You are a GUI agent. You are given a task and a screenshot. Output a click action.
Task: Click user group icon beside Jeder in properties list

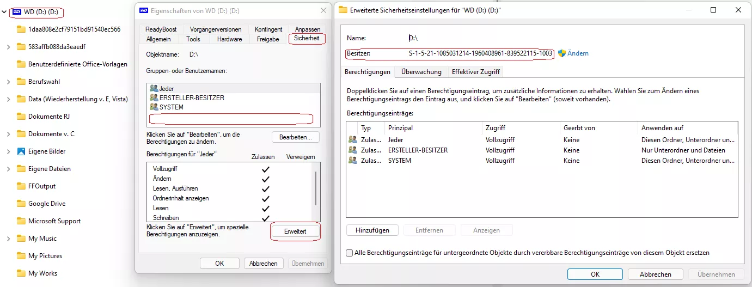[154, 88]
